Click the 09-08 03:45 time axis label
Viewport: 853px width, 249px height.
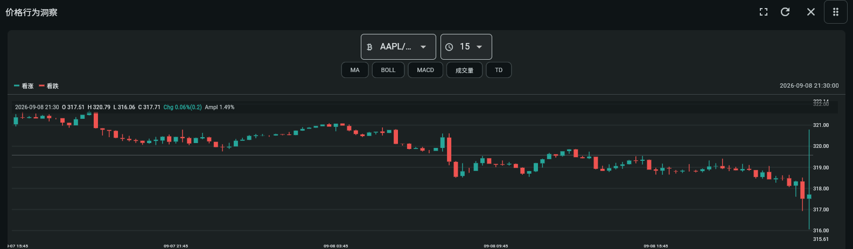[336, 246]
